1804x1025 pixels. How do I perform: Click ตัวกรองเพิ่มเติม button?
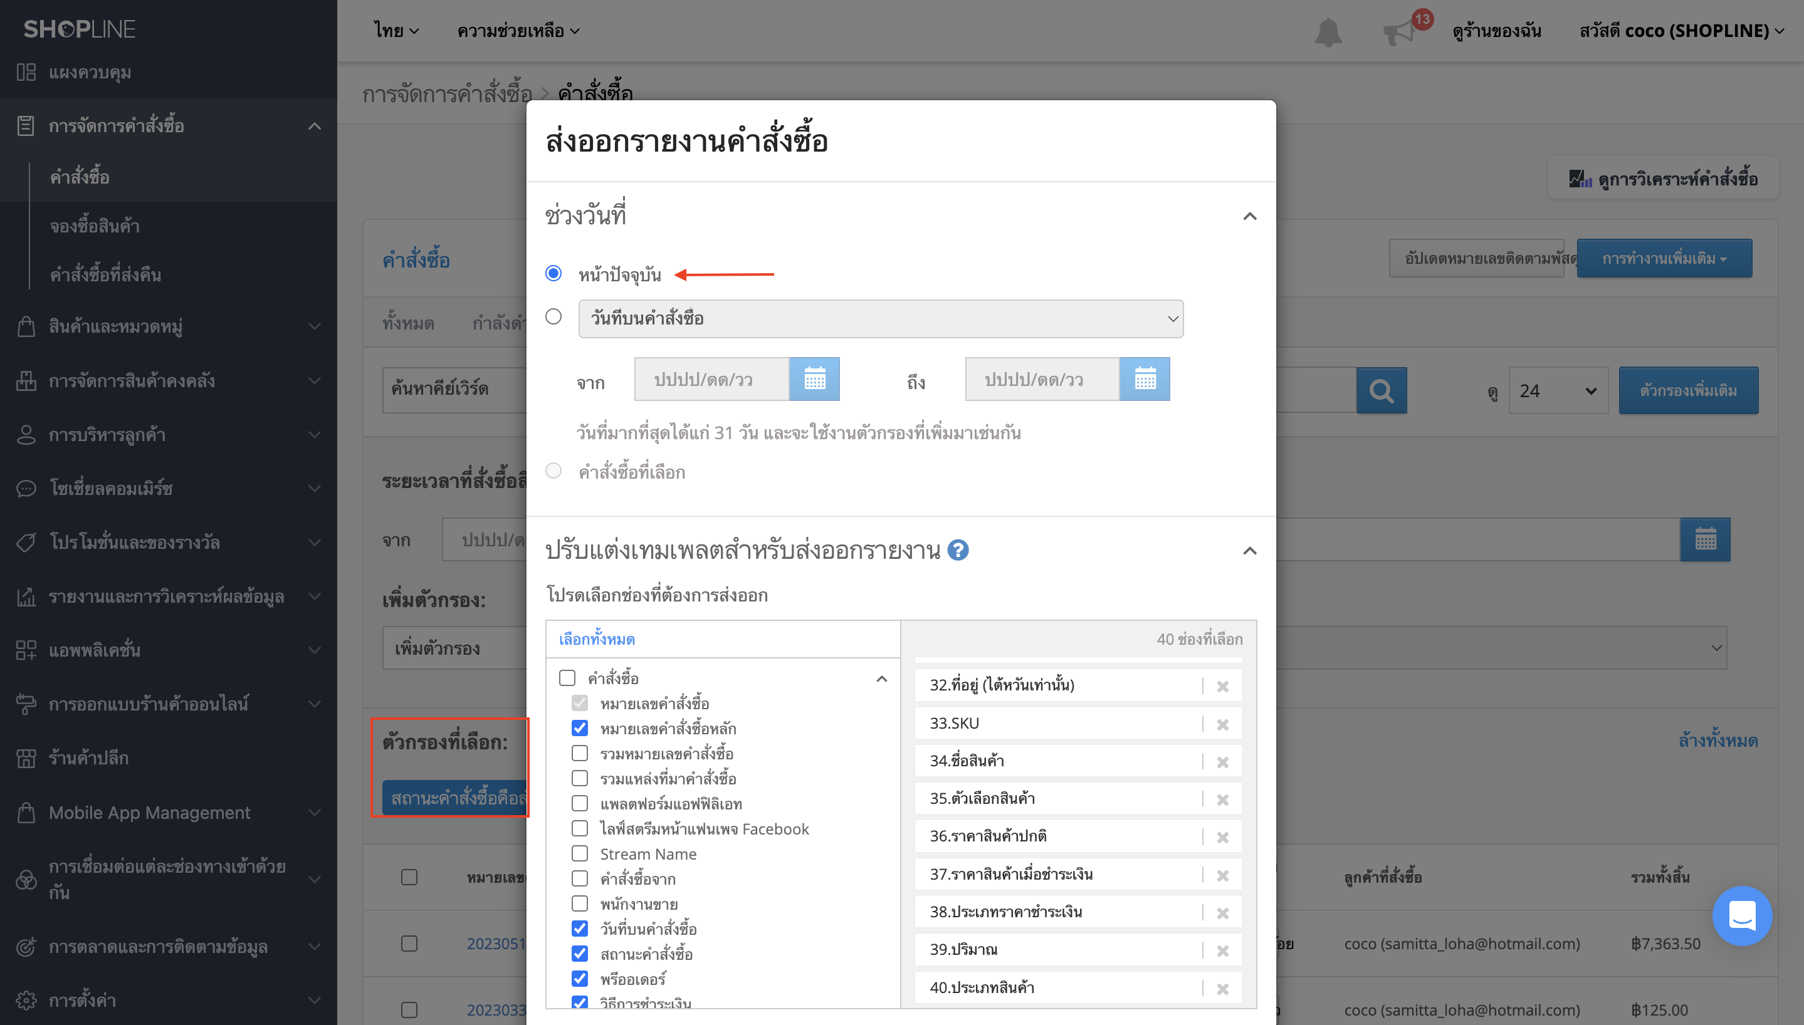pyautogui.click(x=1688, y=391)
